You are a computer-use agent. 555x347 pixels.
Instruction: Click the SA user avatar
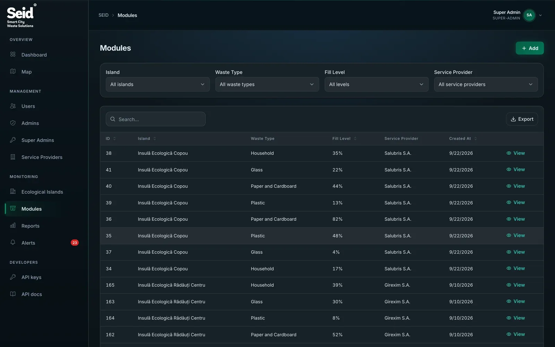pos(529,15)
